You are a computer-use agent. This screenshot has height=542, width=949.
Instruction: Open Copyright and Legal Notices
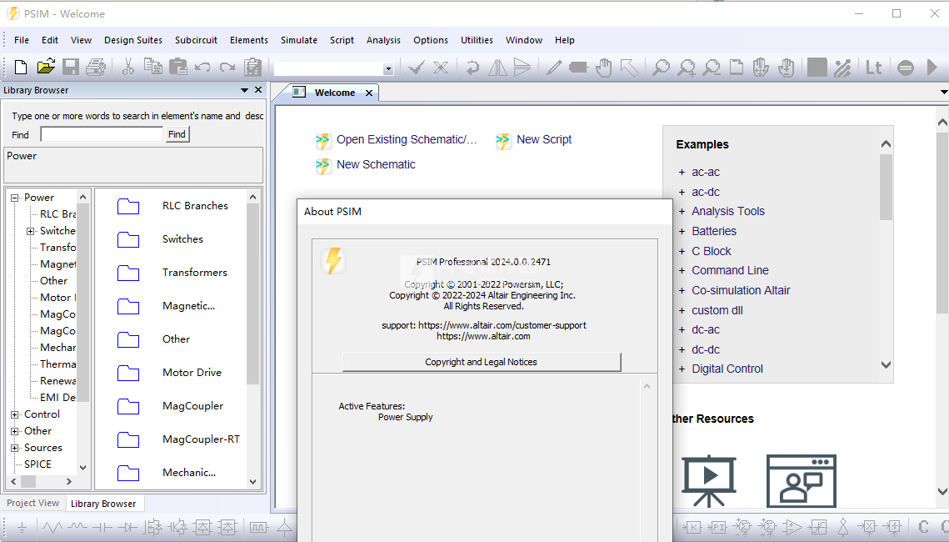(482, 362)
